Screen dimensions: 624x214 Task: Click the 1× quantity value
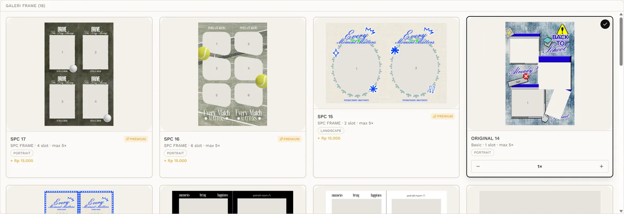point(540,167)
